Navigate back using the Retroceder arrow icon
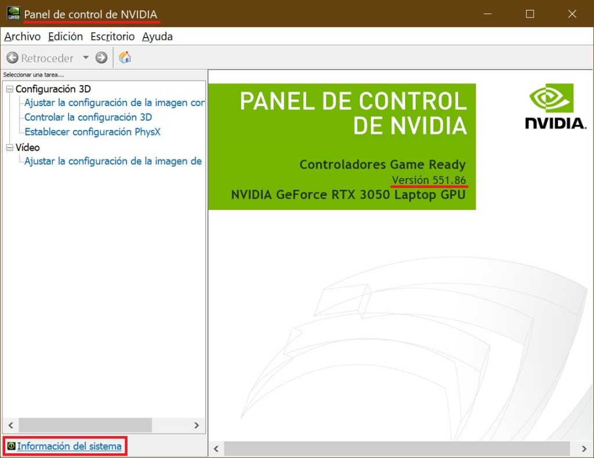Screen dimensions: 594x458 pyautogui.click(x=12, y=58)
